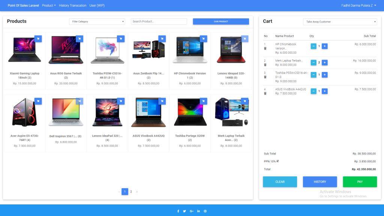Delete ASUS VivoBook row from cart
This screenshot has width=384, height=216.
click(265, 93)
